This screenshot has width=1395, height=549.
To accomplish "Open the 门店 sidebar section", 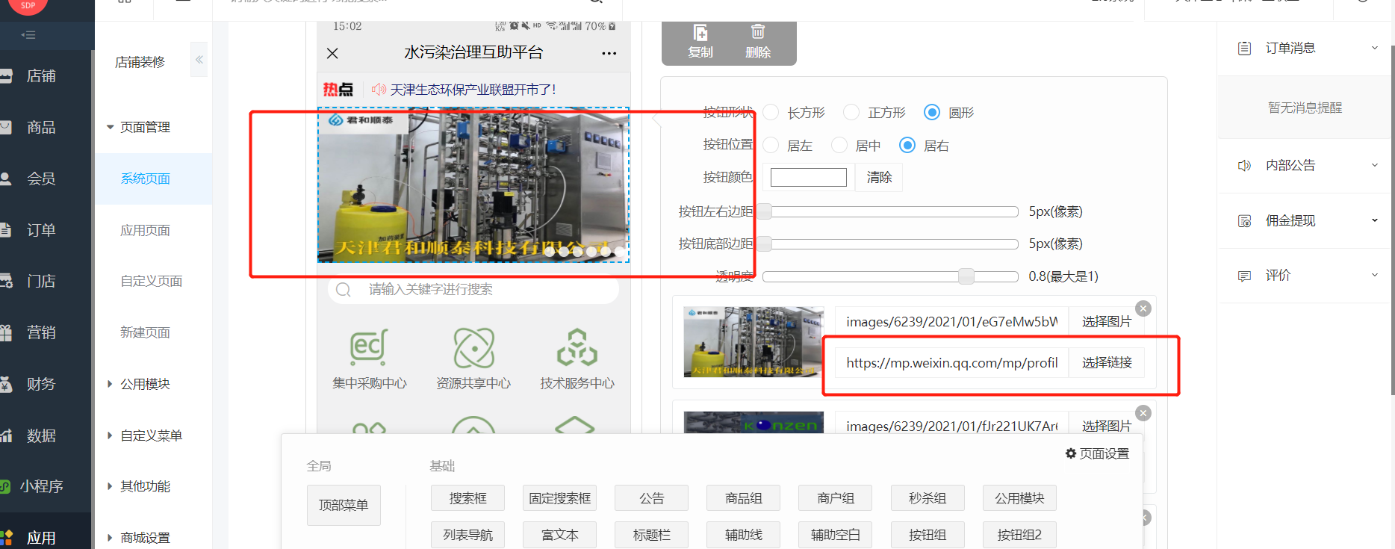I will tap(41, 282).
